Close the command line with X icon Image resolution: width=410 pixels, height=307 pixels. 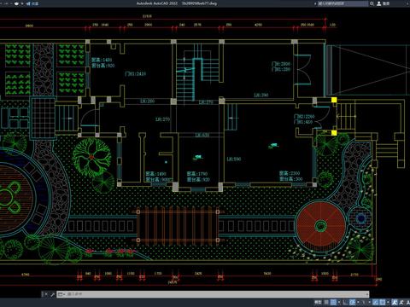[x=46, y=294]
